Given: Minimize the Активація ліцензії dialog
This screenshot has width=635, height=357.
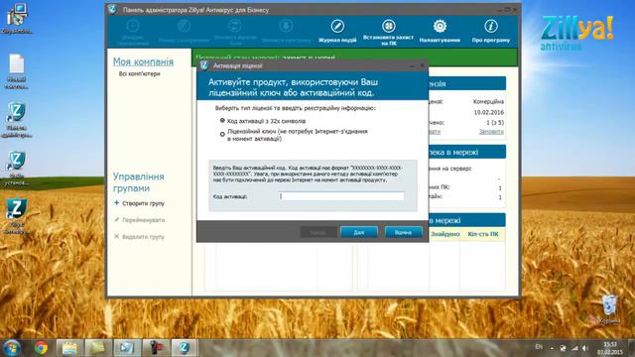Looking at the screenshot, I should point(413,65).
